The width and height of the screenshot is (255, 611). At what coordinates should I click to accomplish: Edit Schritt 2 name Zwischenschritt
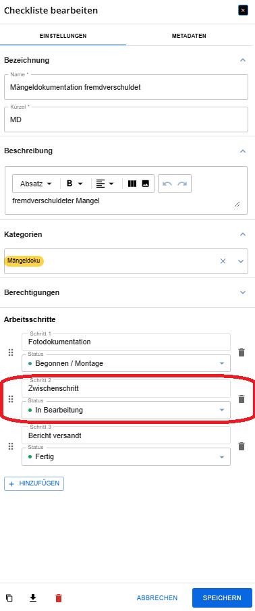pyautogui.click(x=126, y=388)
